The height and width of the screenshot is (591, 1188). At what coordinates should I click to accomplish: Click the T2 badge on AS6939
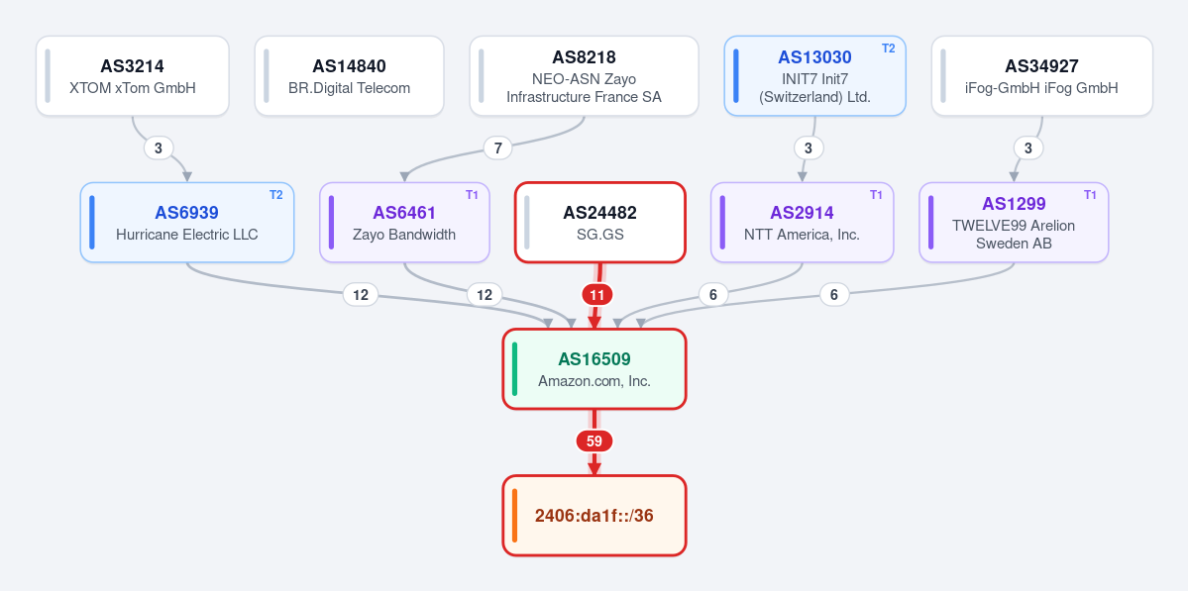tap(275, 195)
